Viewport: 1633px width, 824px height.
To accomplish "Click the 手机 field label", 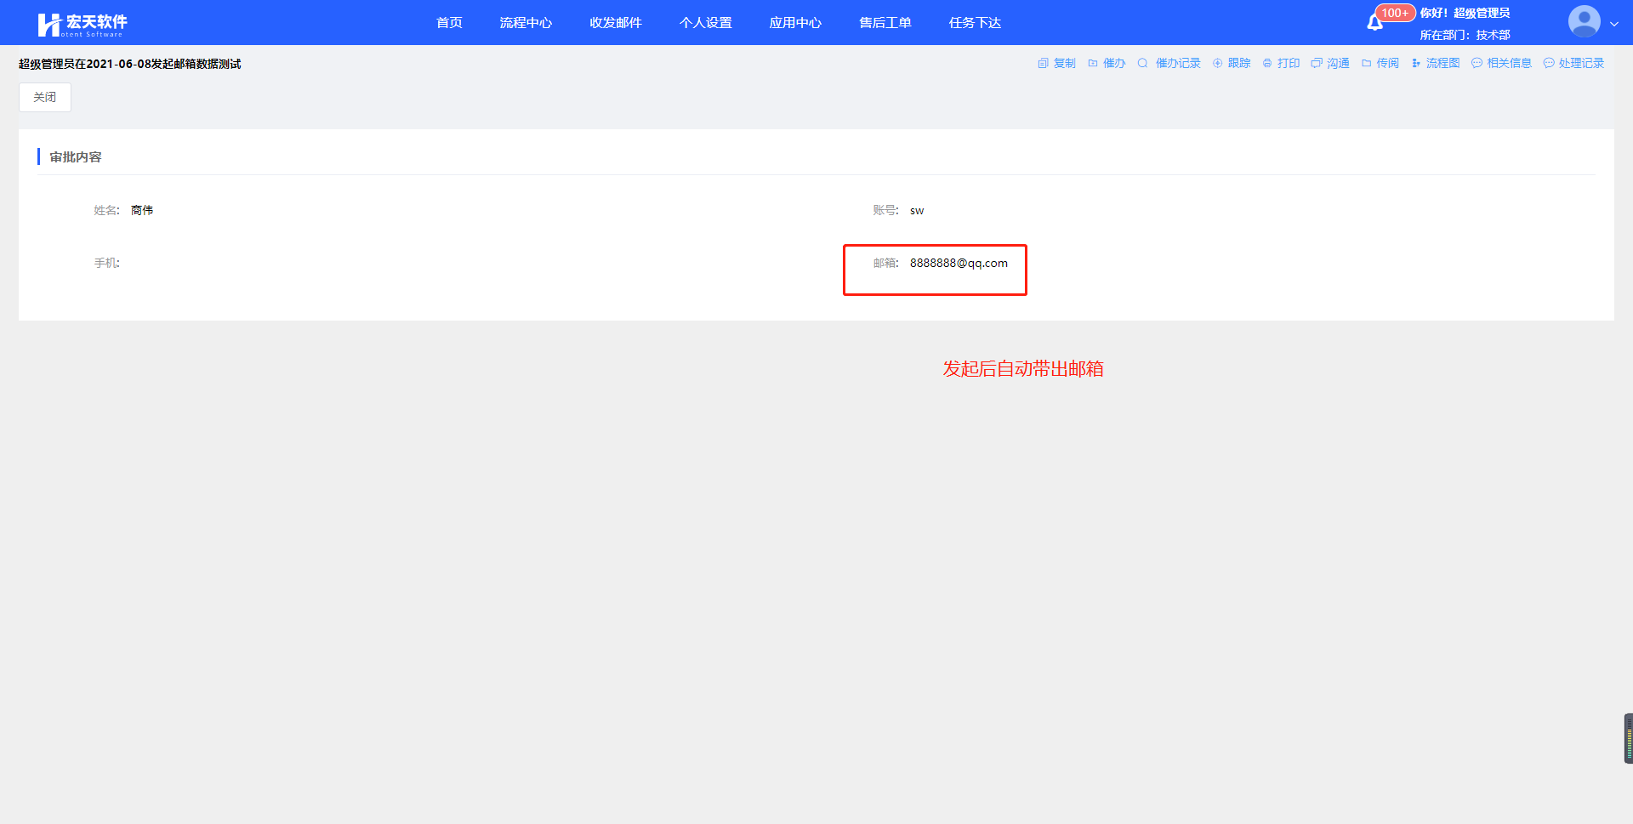I will [106, 264].
